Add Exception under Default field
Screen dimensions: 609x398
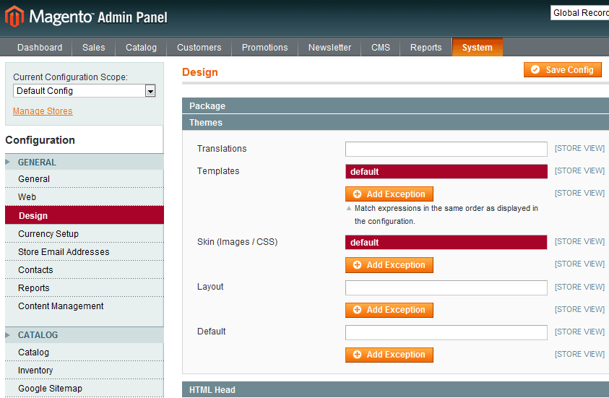pyautogui.click(x=389, y=355)
